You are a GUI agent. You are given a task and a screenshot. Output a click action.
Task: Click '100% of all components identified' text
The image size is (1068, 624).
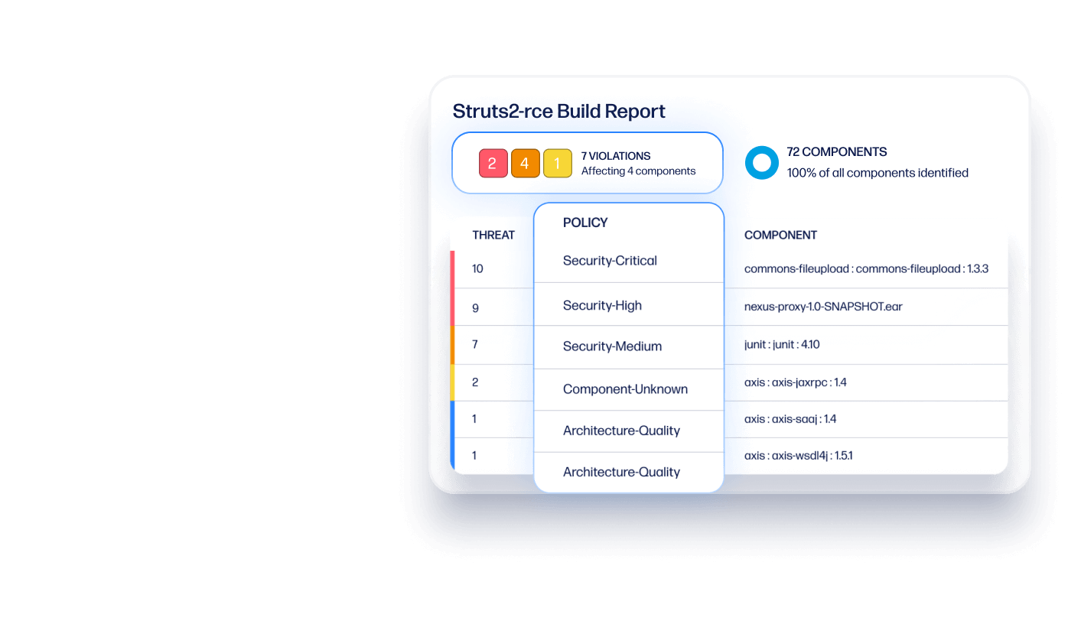click(x=878, y=173)
